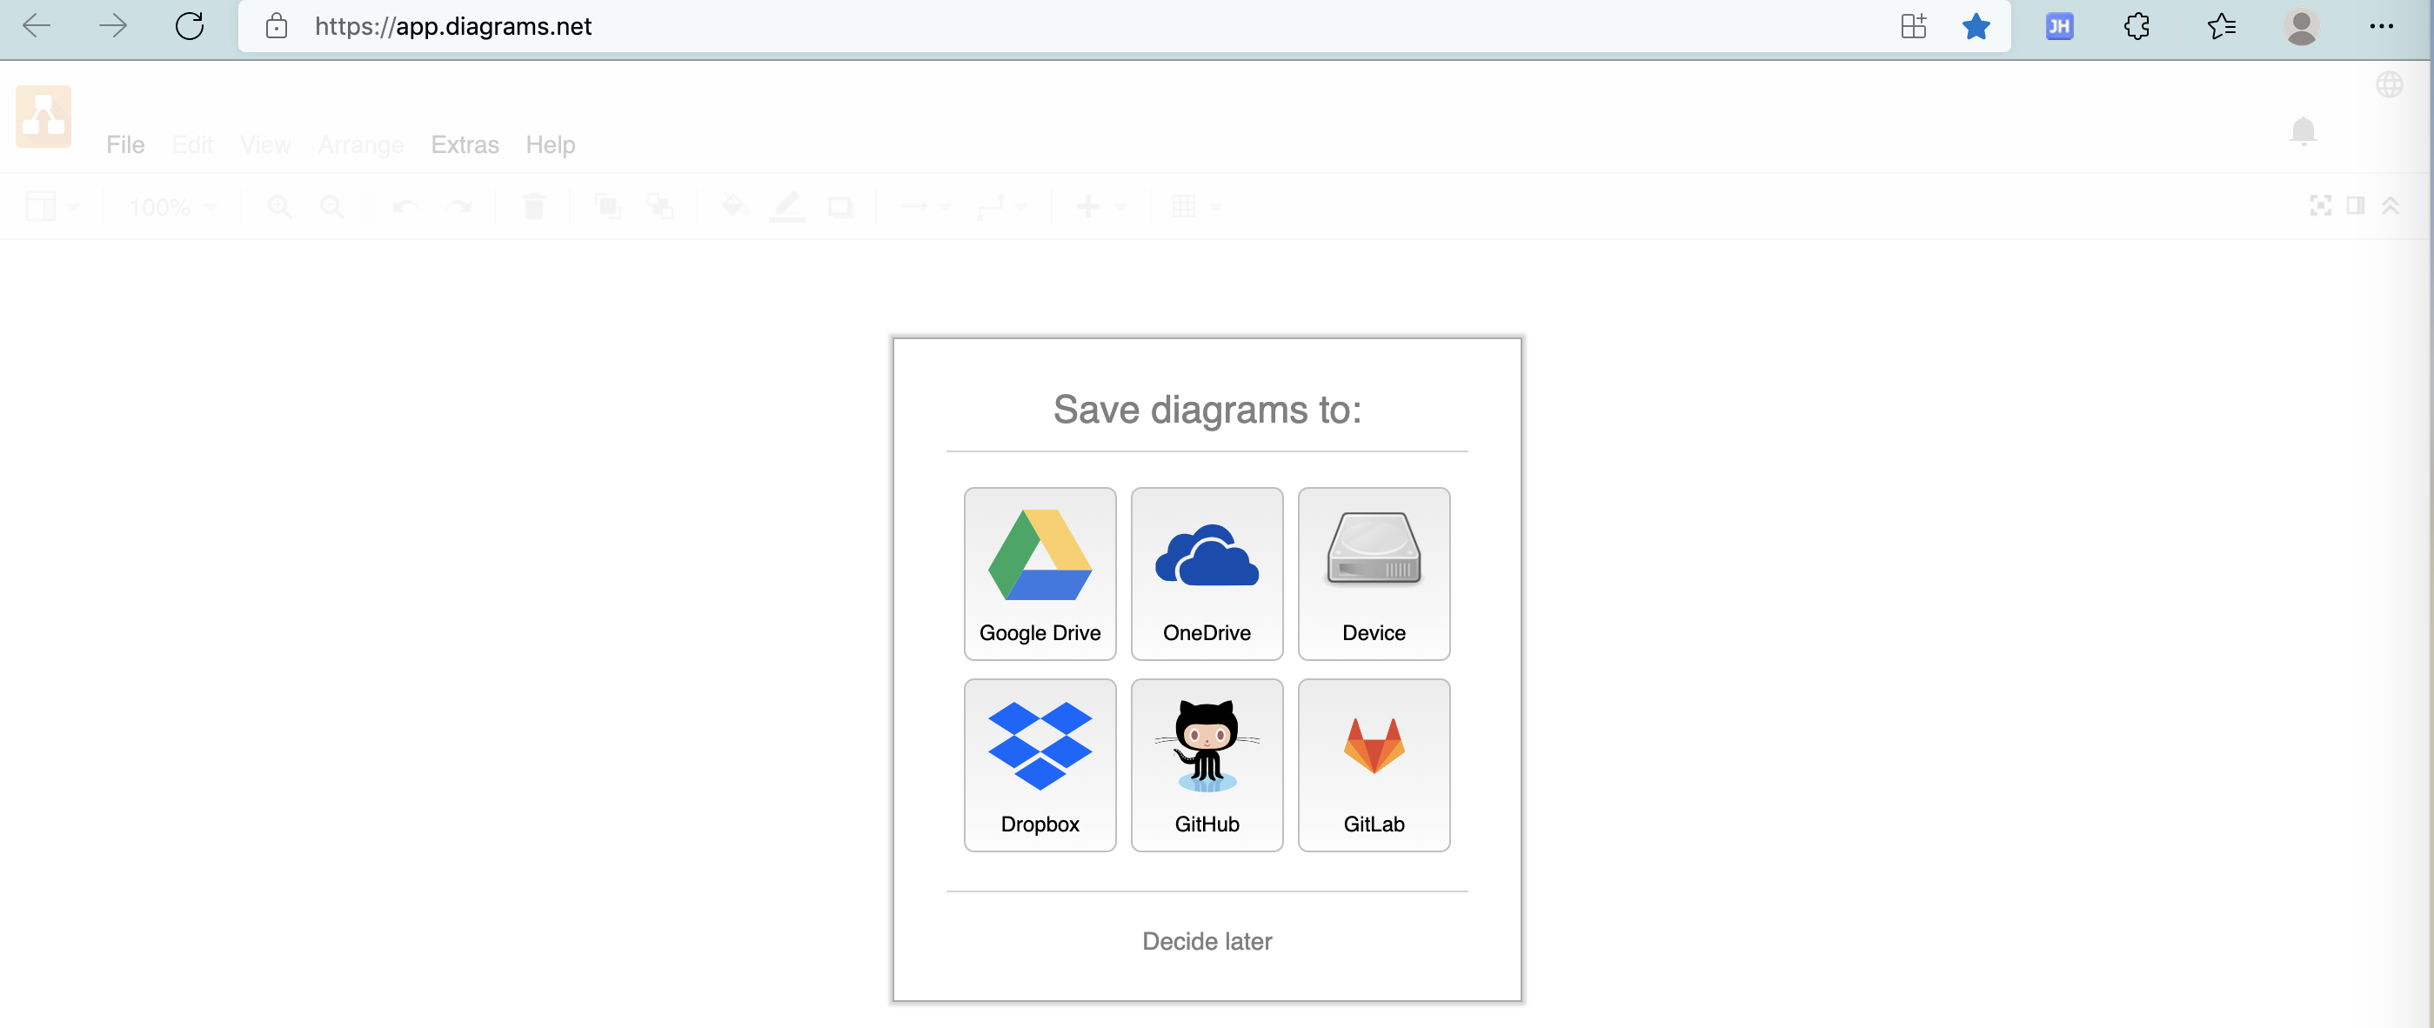2434x1028 pixels.
Task: Open the fill color bucket
Action: [x=734, y=206]
